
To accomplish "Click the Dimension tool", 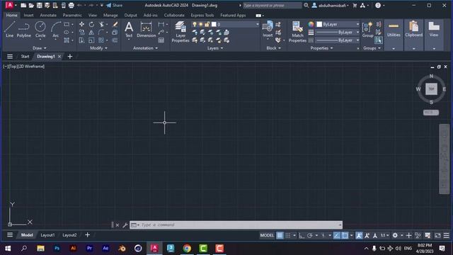I will [147, 30].
